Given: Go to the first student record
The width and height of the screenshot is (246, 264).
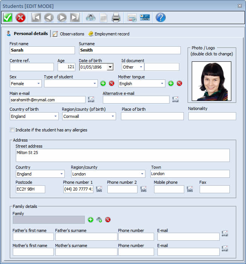Looking at the screenshot, I should [36, 17].
